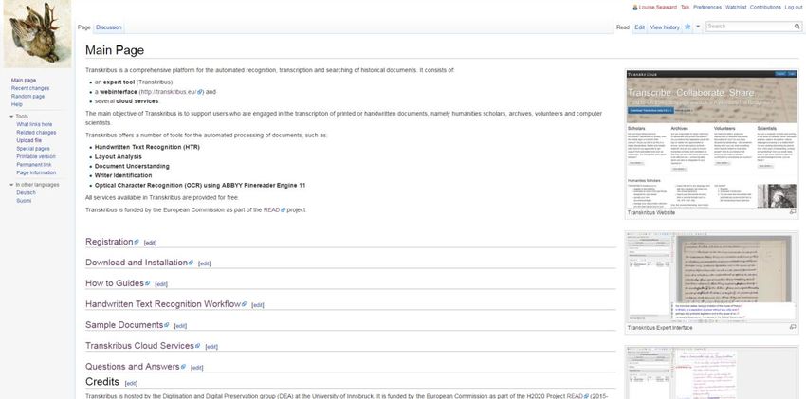Add page to watchlist with star icon

coord(687,27)
